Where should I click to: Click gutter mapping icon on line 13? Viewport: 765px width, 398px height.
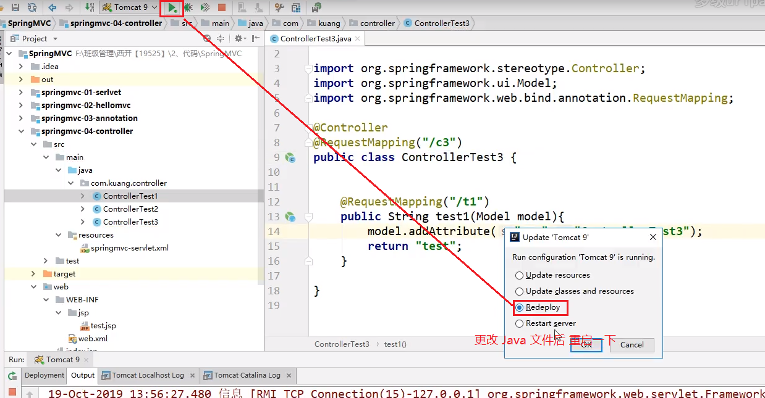point(290,217)
